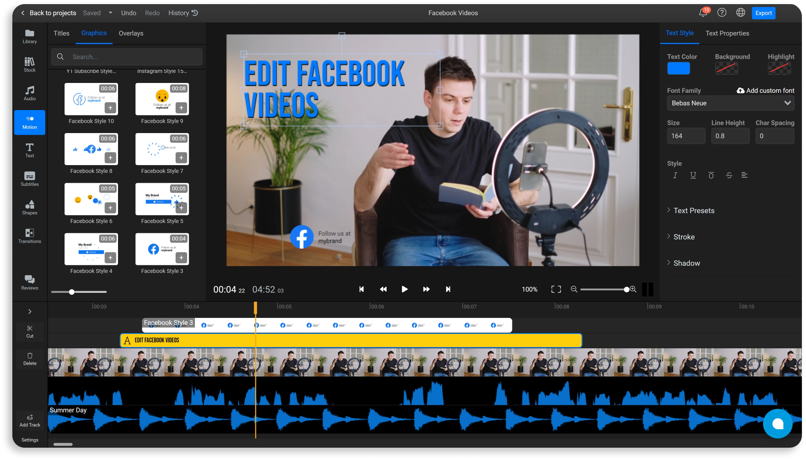This screenshot has width=806, height=460.
Task: Click the Line Height input field
Action: pyautogui.click(x=730, y=136)
